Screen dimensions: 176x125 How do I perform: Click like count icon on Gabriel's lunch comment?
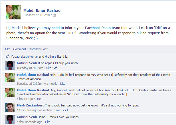[x=57, y=68]
